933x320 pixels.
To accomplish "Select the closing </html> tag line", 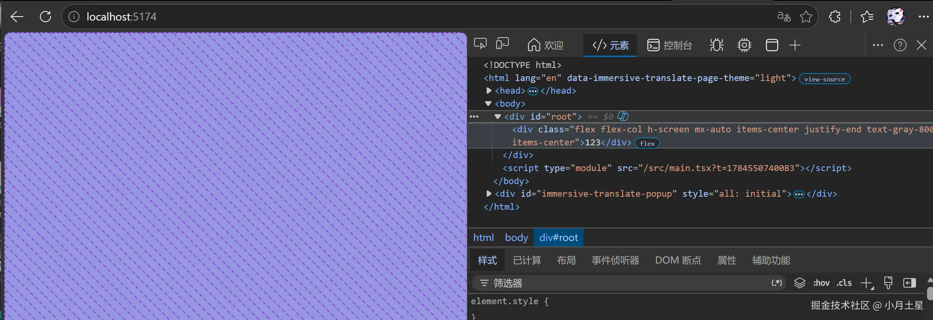I will tap(501, 207).
